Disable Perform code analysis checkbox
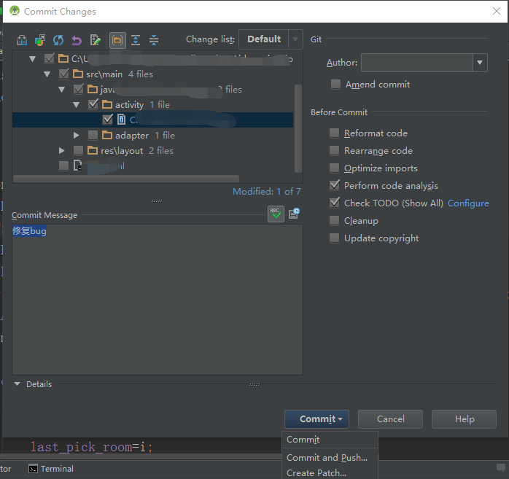 [x=335, y=185]
